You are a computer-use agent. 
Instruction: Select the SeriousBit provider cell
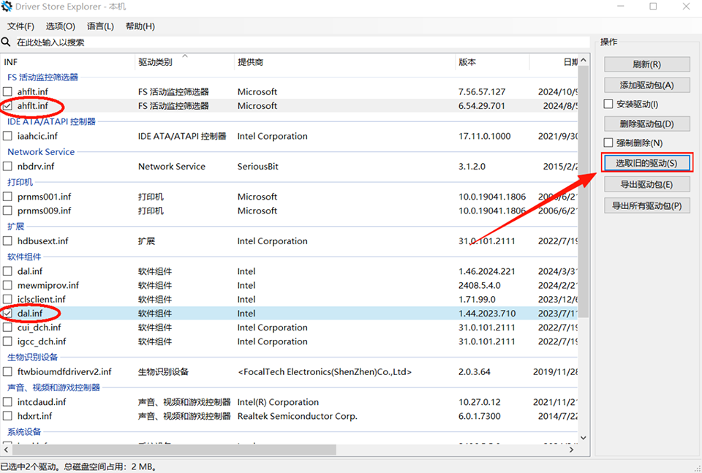pyautogui.click(x=258, y=167)
